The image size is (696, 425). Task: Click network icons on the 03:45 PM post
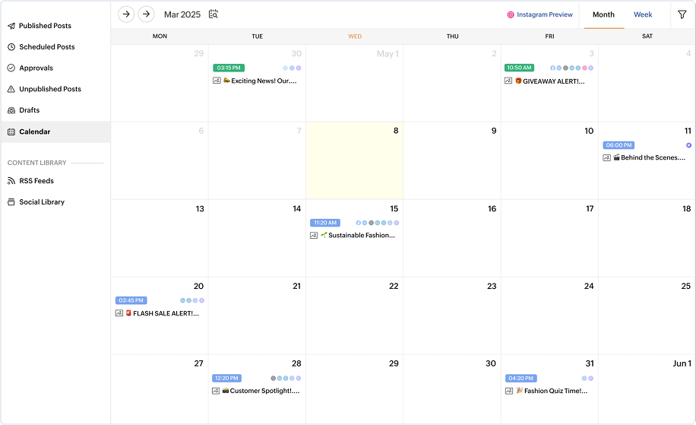[x=192, y=300]
